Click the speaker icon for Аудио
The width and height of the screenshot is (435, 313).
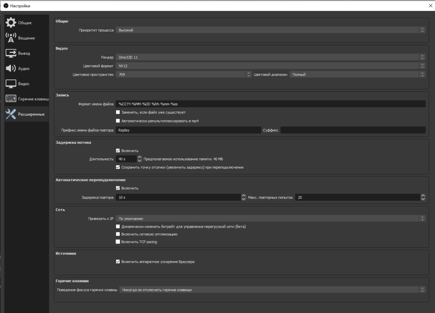11,69
